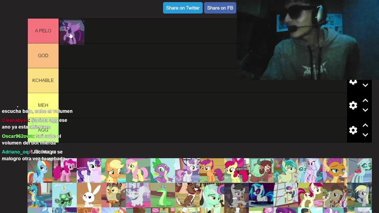Viewport: 379px width, 213px height.
Task: Pick the Sweetie Belle filly thumbnail
Action: tap(187, 170)
